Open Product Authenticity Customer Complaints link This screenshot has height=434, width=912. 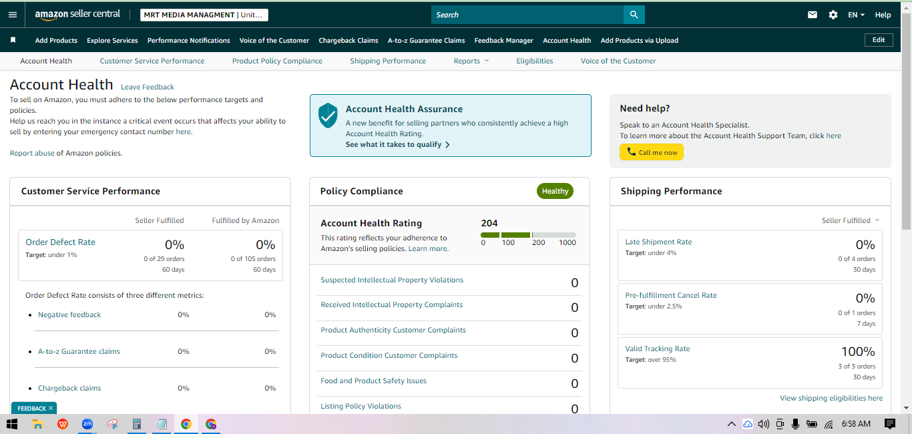click(x=393, y=330)
